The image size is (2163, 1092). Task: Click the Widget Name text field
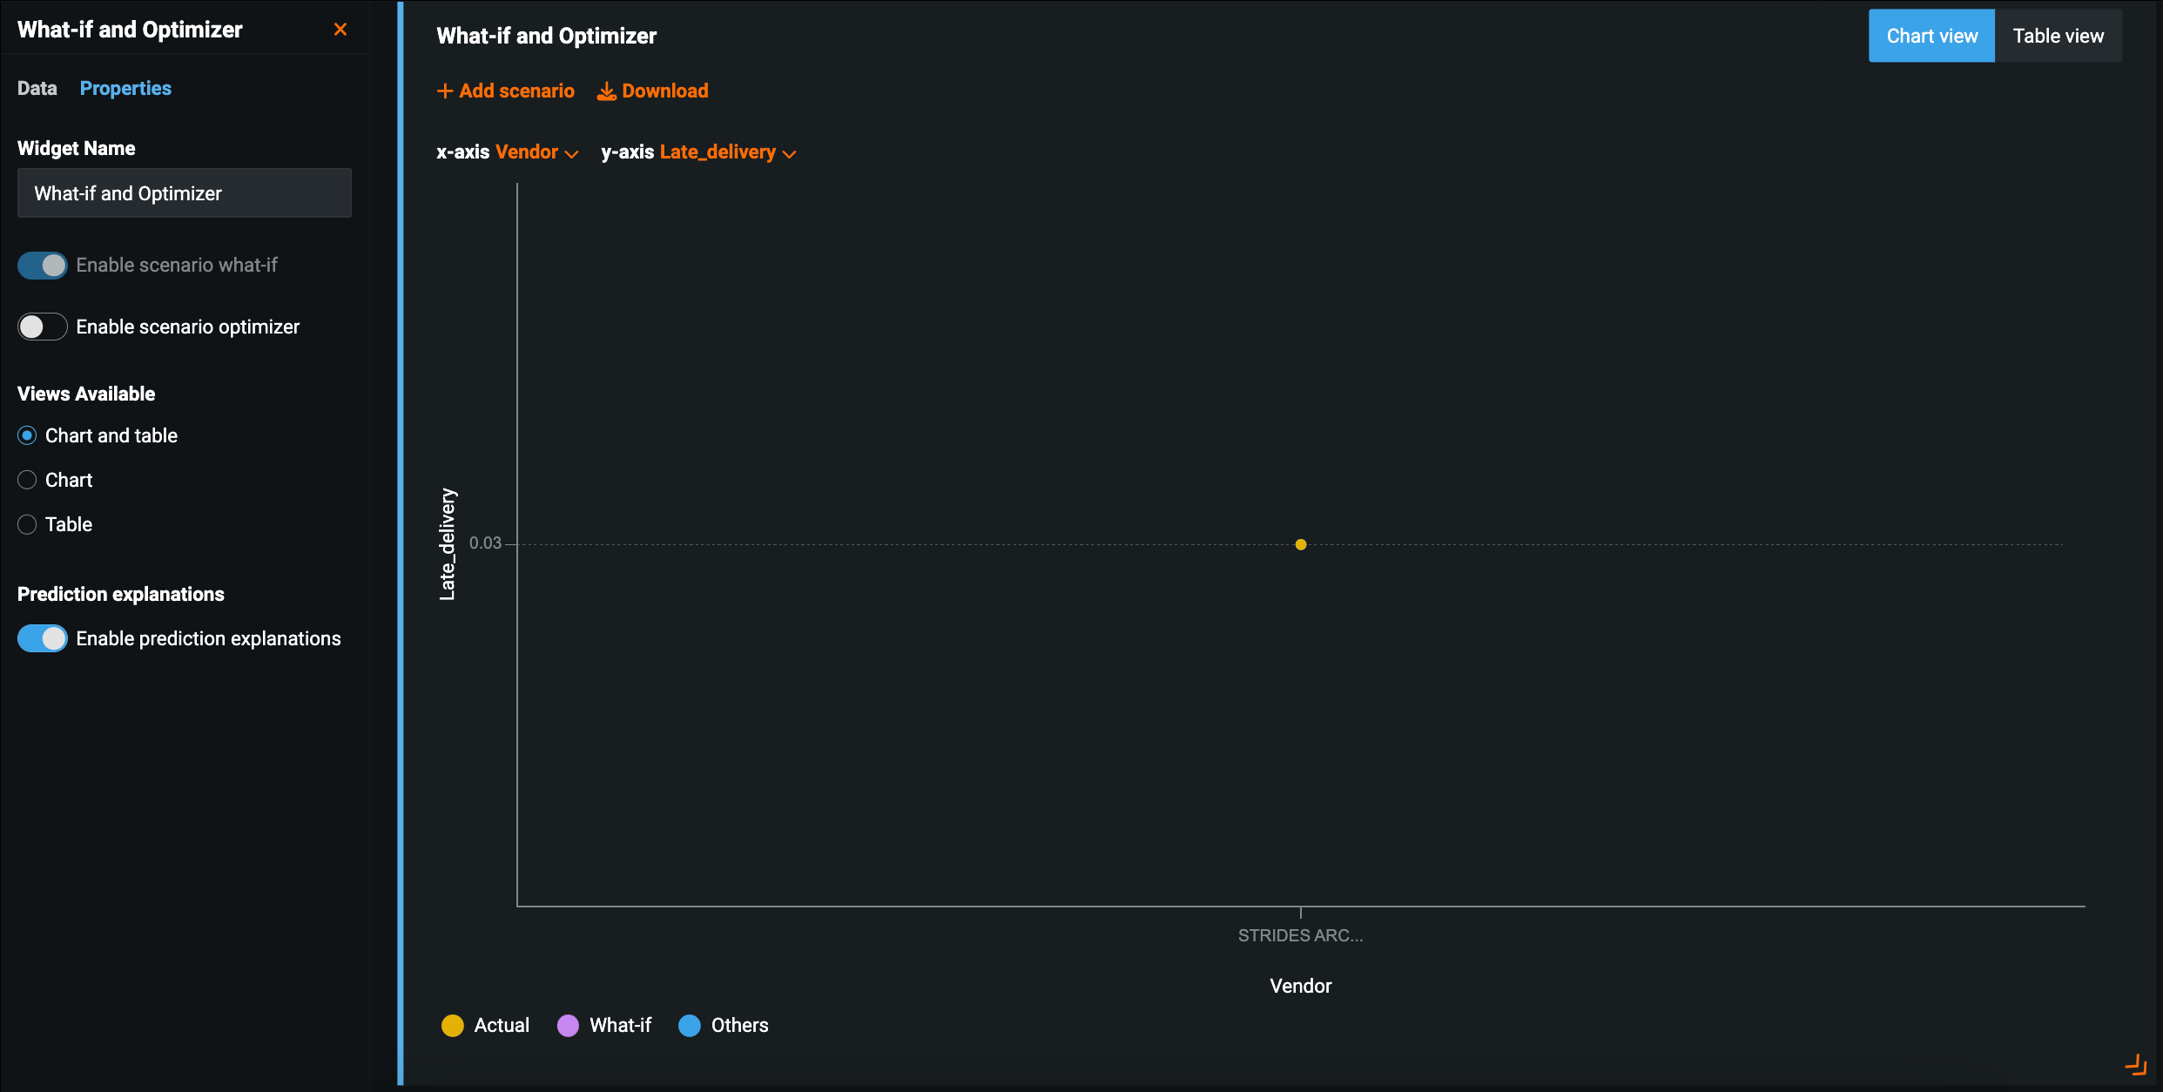click(184, 193)
